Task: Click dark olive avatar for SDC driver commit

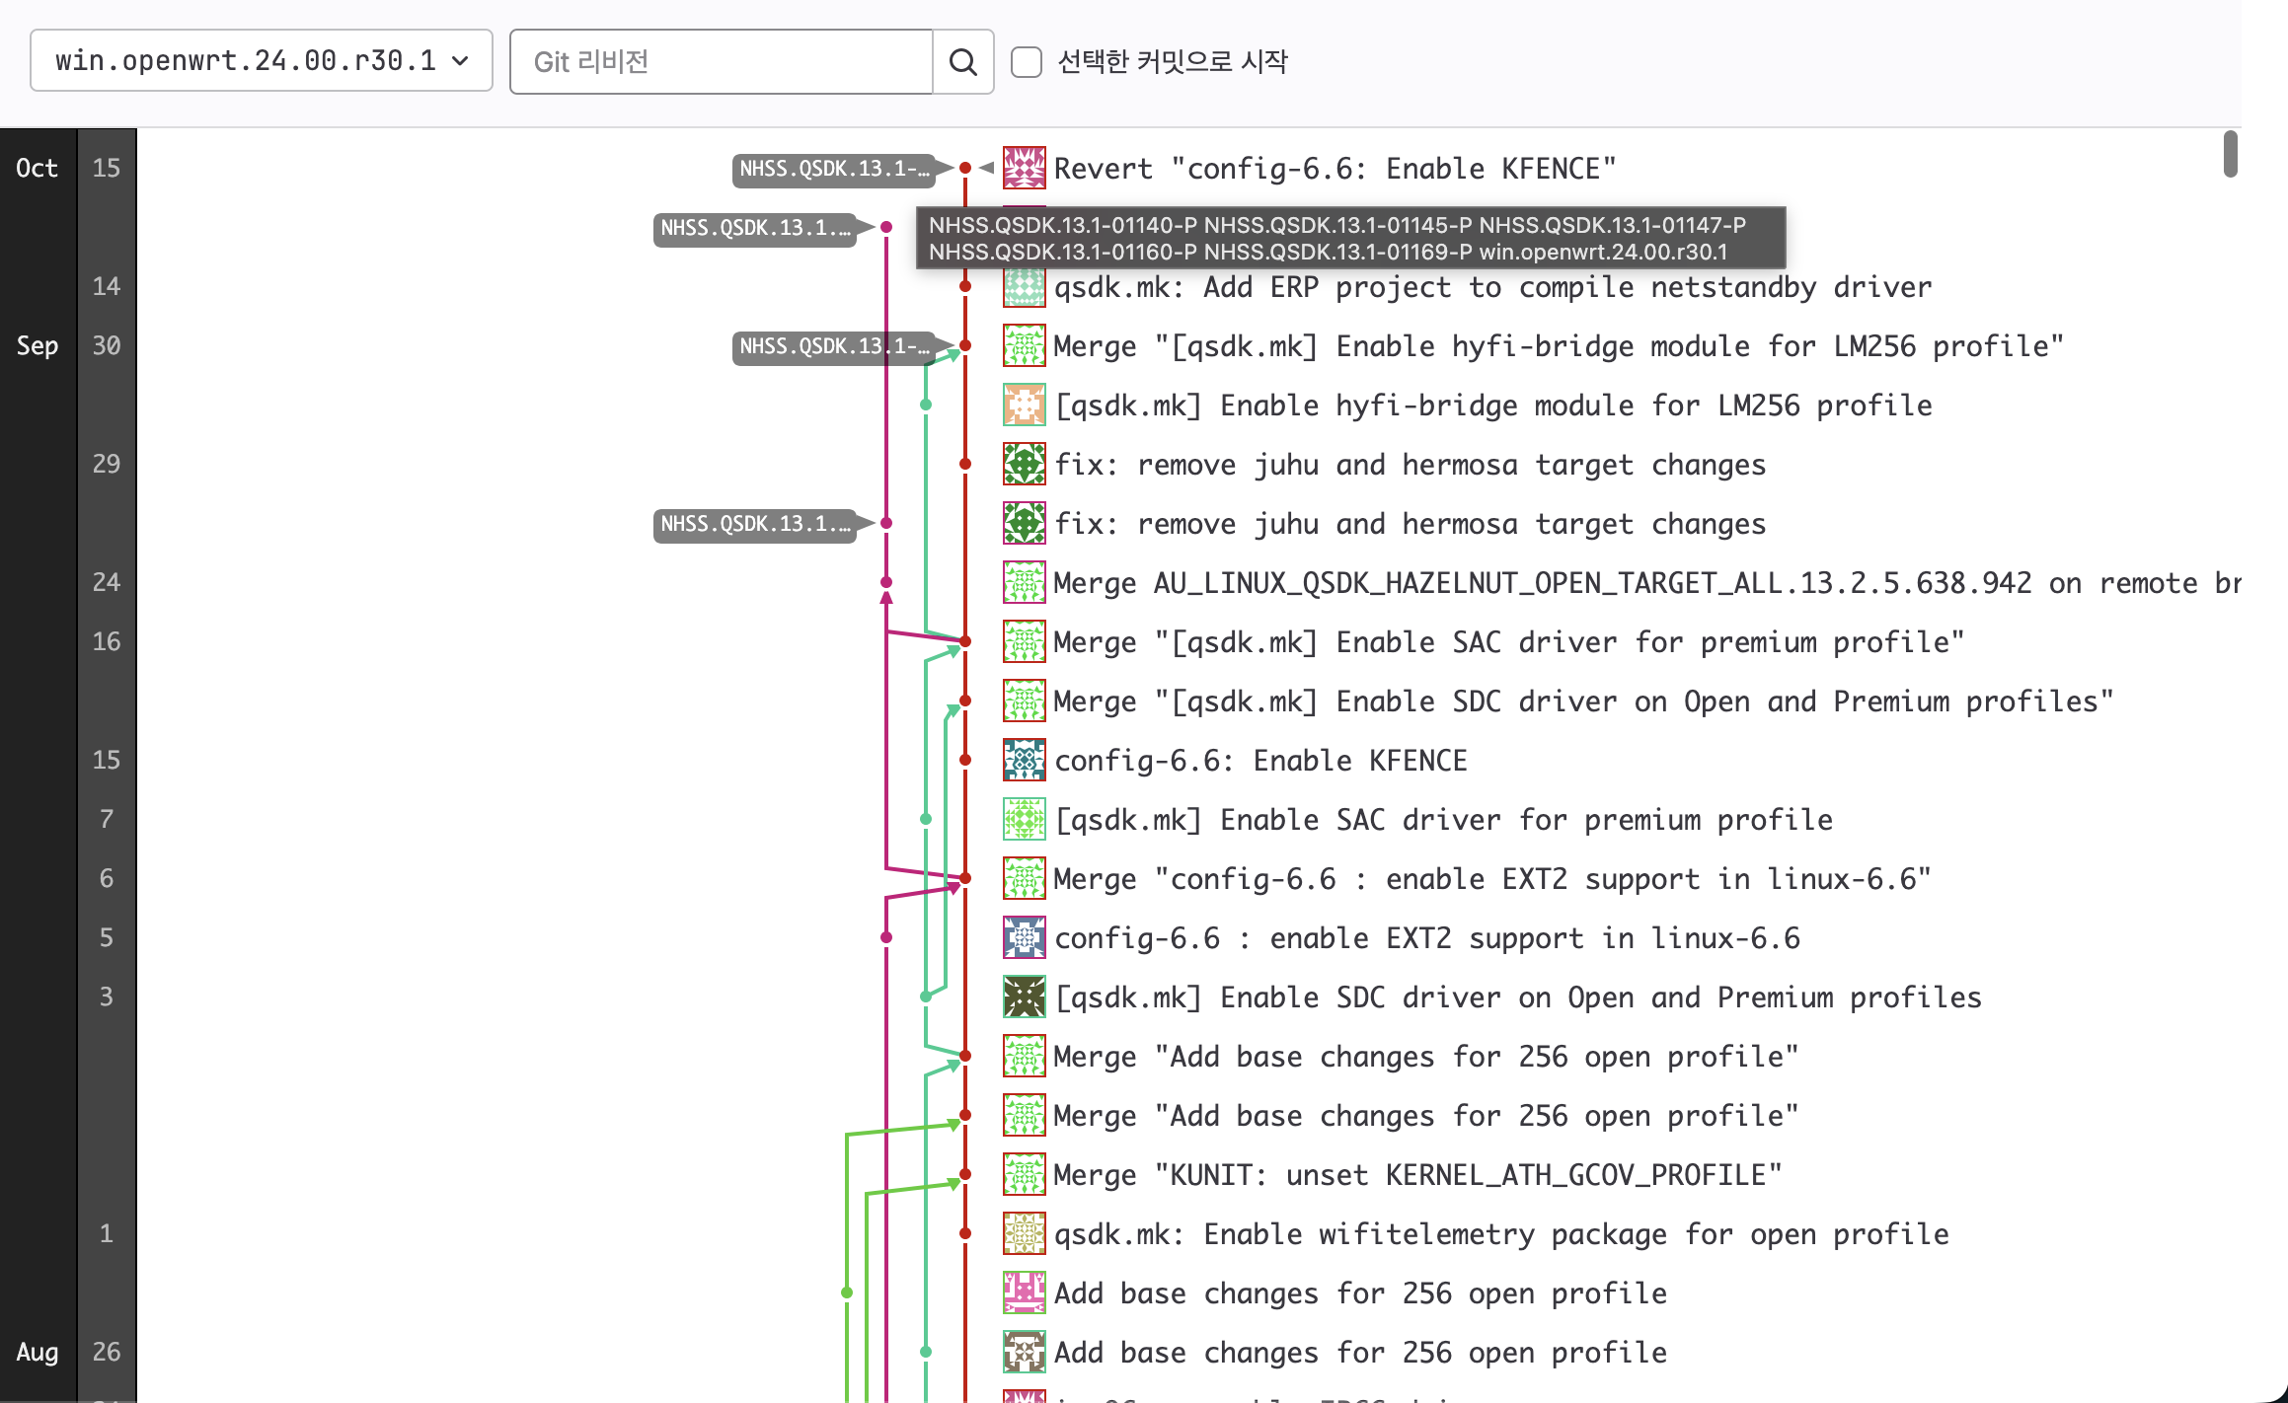Action: tap(1024, 997)
